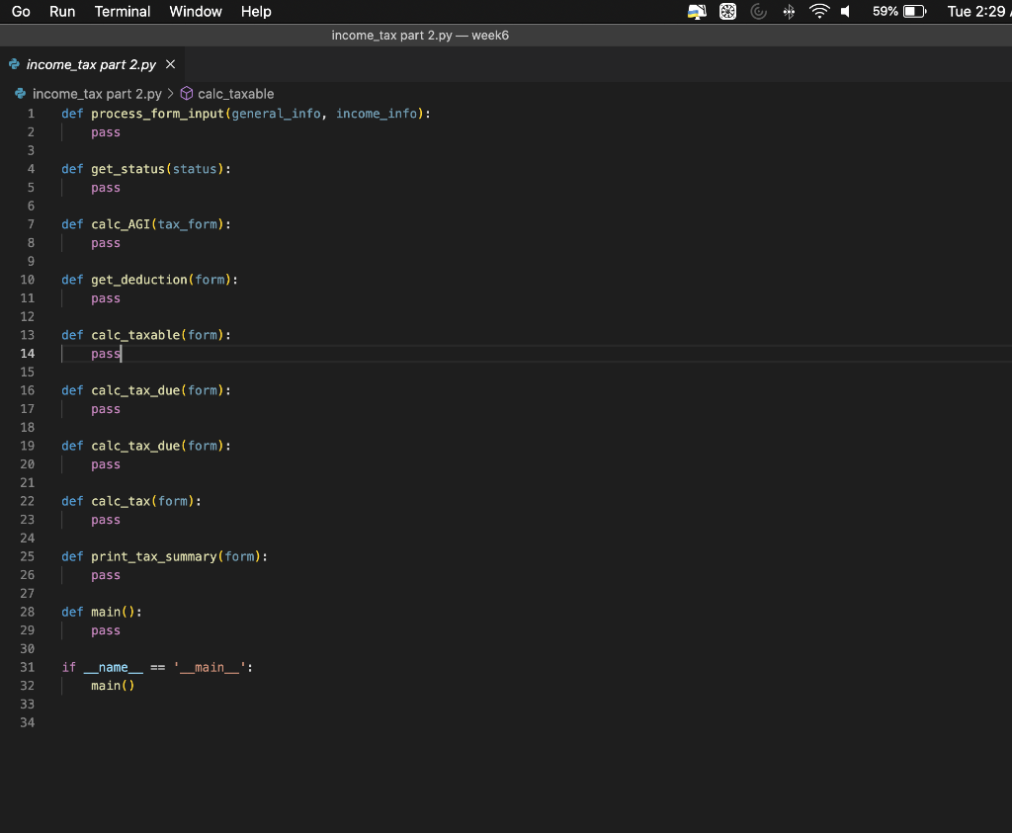Click the calc_taxable symbol cube icon in breadcrumb

pyautogui.click(x=187, y=94)
